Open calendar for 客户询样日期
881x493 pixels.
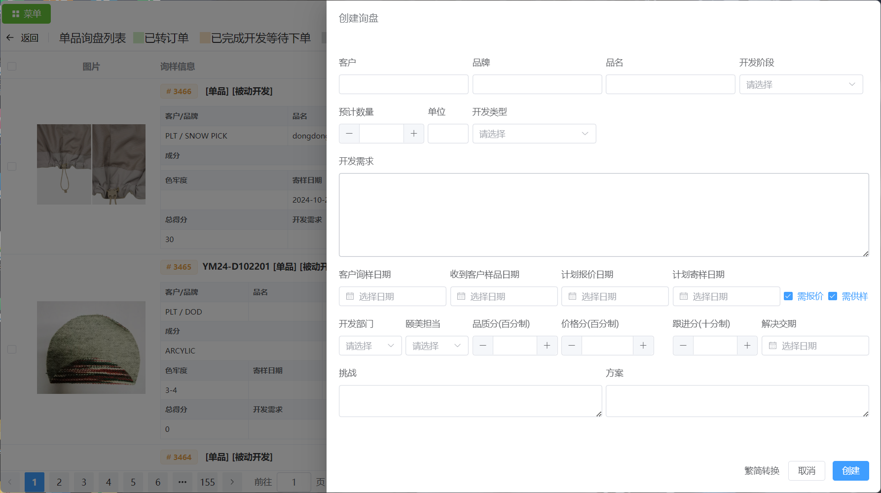[x=392, y=296]
